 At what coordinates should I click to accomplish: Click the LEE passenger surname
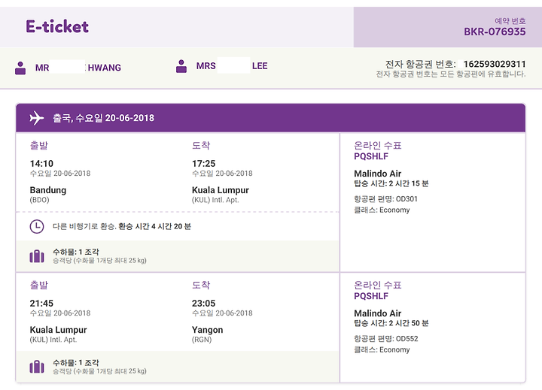(260, 66)
